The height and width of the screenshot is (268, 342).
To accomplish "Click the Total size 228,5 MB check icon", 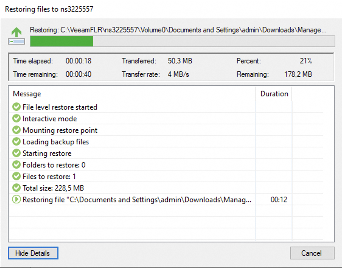I will (x=16, y=188).
